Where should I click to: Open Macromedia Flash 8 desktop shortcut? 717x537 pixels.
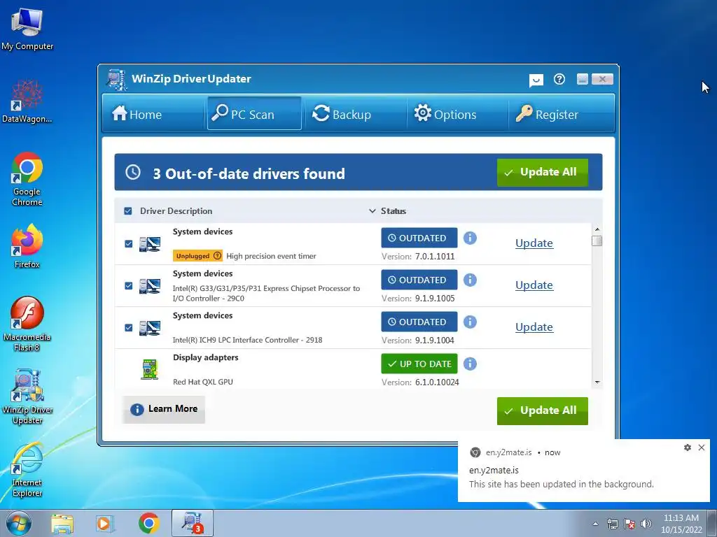tap(27, 324)
